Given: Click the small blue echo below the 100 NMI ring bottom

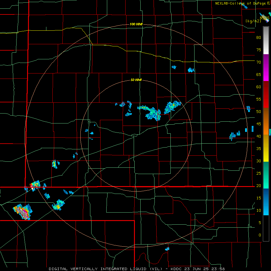Looking at the screenshot, I should click(167, 249).
